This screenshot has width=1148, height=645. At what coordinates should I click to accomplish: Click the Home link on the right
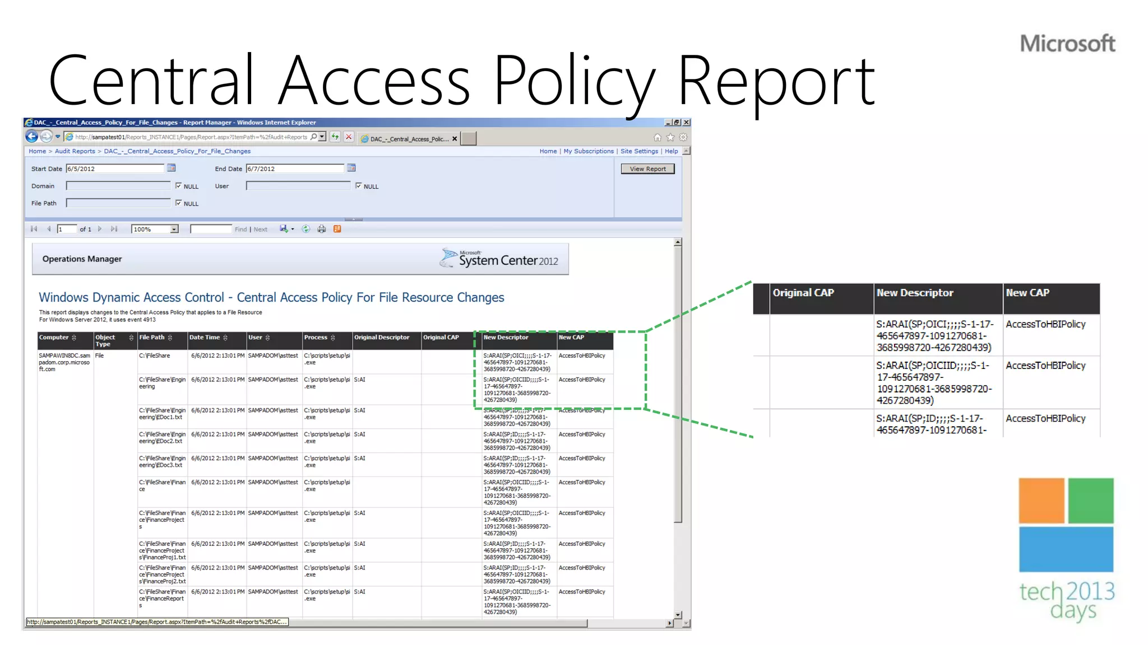[548, 151]
